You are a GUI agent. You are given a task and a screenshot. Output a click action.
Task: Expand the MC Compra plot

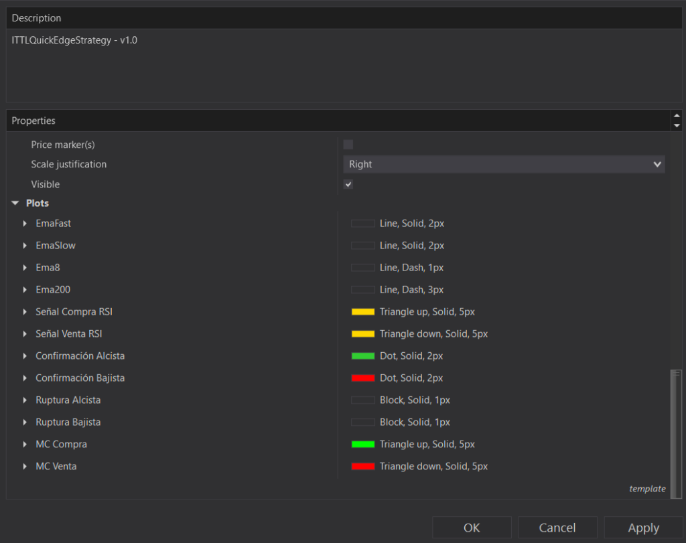25,445
